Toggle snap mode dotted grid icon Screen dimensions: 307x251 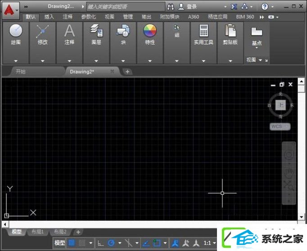82,243
